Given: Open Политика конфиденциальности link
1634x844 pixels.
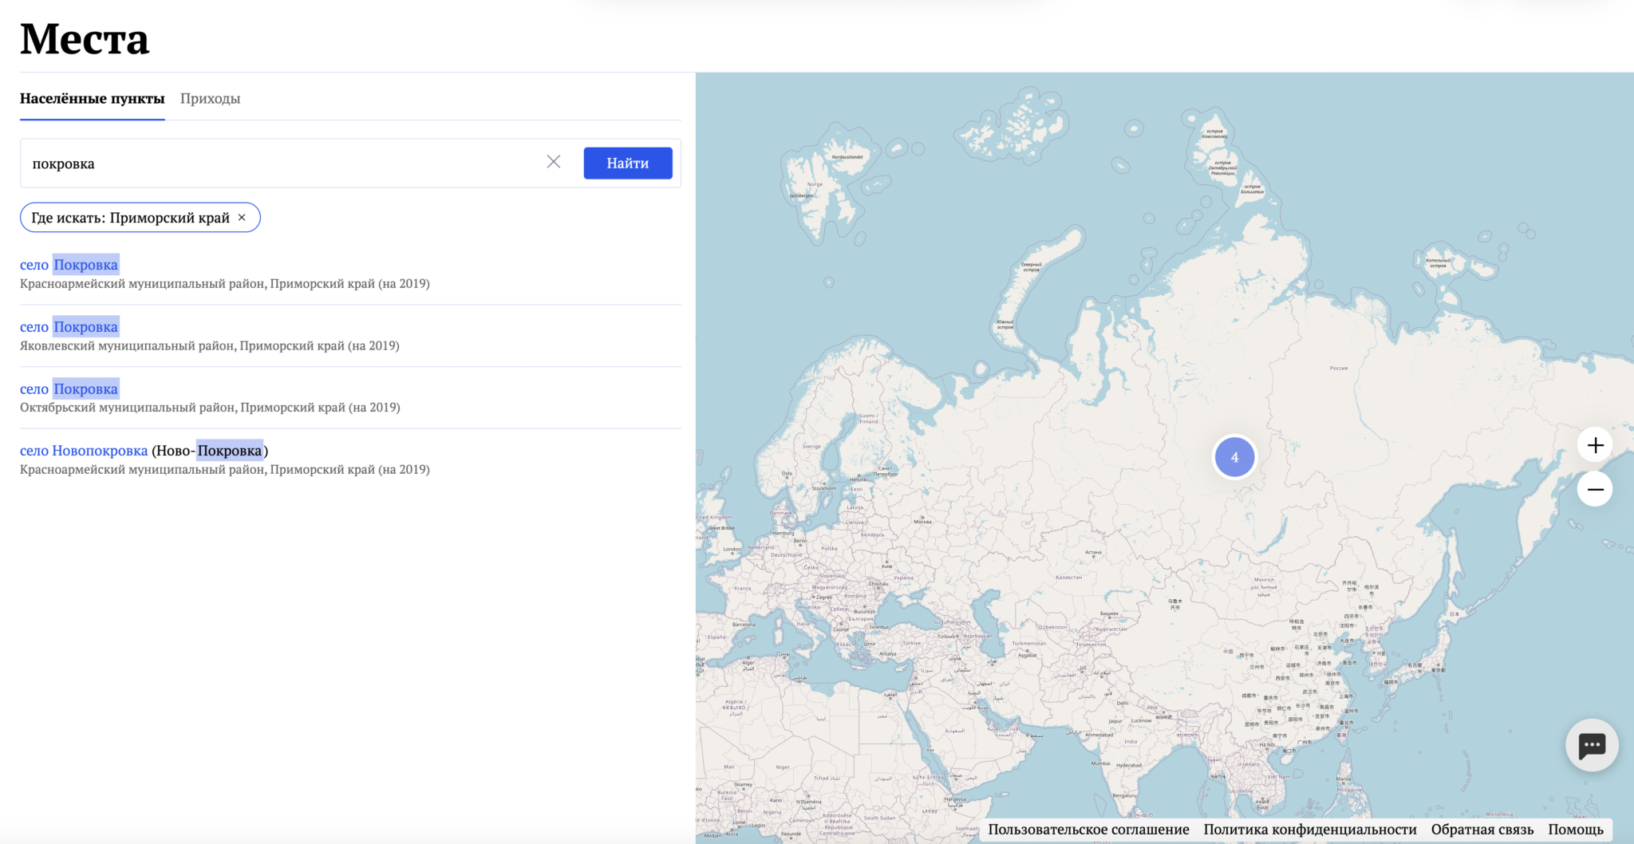Looking at the screenshot, I should point(1309,830).
